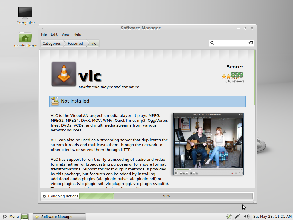Click the Not installed package box icon
The height and width of the screenshot is (220, 293).
click(55, 101)
